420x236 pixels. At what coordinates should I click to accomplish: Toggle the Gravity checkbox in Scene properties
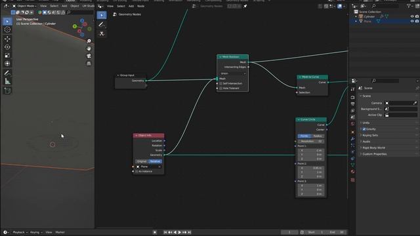pyautogui.click(x=364, y=129)
